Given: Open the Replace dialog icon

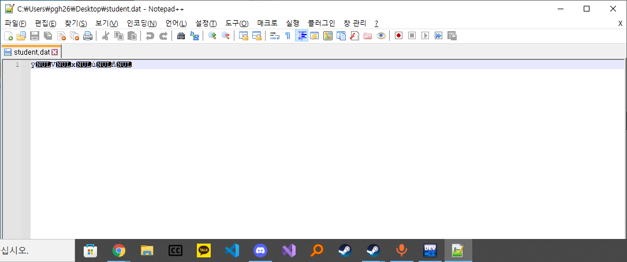Looking at the screenshot, I should coord(195,36).
